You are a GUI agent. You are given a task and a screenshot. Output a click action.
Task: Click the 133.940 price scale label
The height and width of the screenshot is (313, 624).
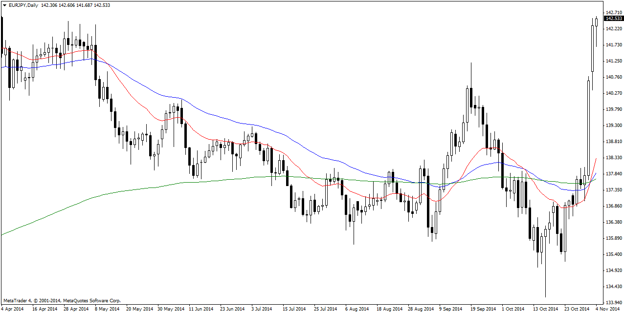tap(615, 302)
